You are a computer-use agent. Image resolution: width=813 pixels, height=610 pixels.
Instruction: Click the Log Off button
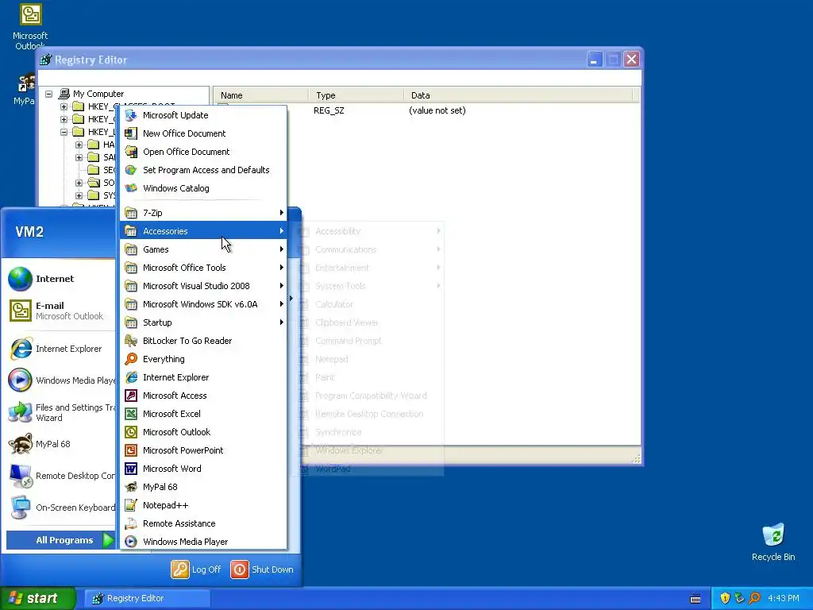(x=196, y=569)
